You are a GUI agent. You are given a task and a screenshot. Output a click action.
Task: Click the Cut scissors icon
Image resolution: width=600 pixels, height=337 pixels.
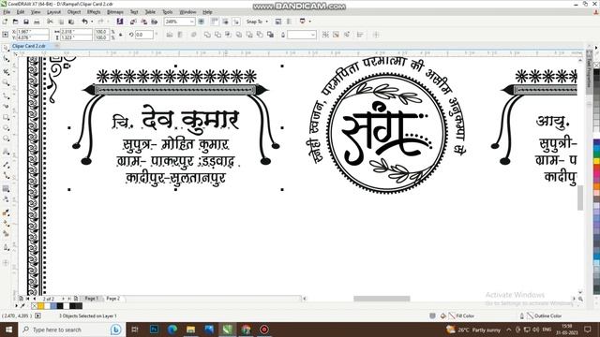pyautogui.click(x=50, y=22)
